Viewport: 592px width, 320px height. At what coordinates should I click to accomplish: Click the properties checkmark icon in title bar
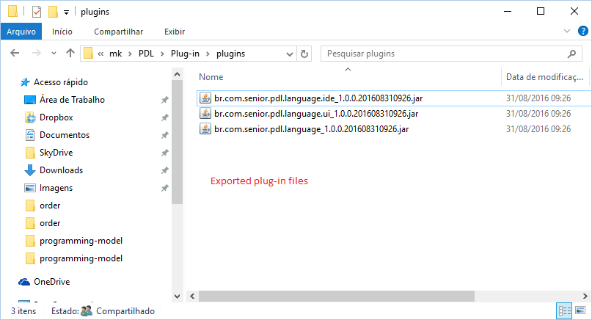(37, 12)
